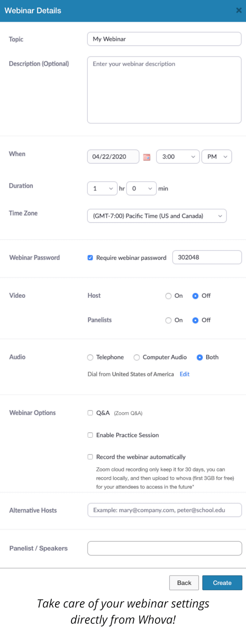Turn Panelists video On
Screen dimensions: 246x630
click(168, 320)
